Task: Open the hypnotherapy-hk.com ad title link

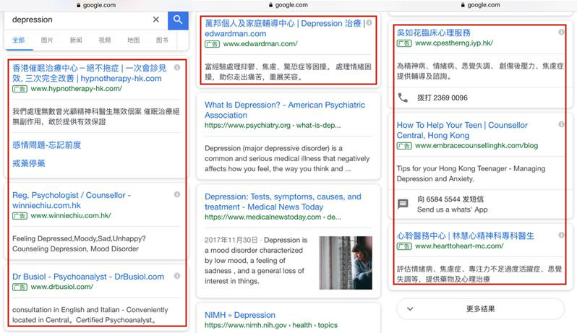Action: tap(90, 73)
